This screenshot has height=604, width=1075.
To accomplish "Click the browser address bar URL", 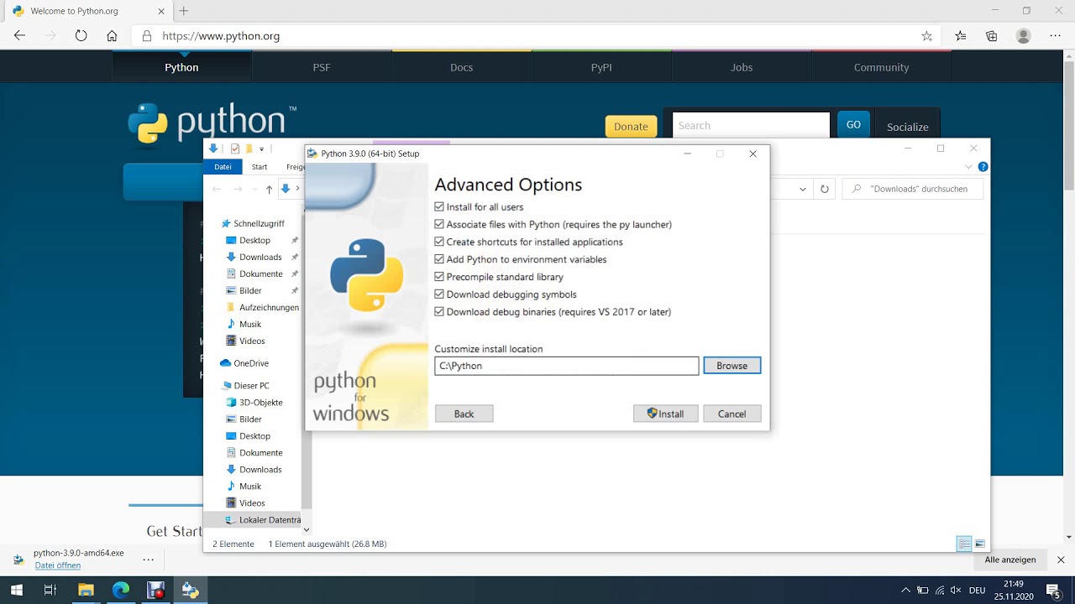I will [x=221, y=36].
